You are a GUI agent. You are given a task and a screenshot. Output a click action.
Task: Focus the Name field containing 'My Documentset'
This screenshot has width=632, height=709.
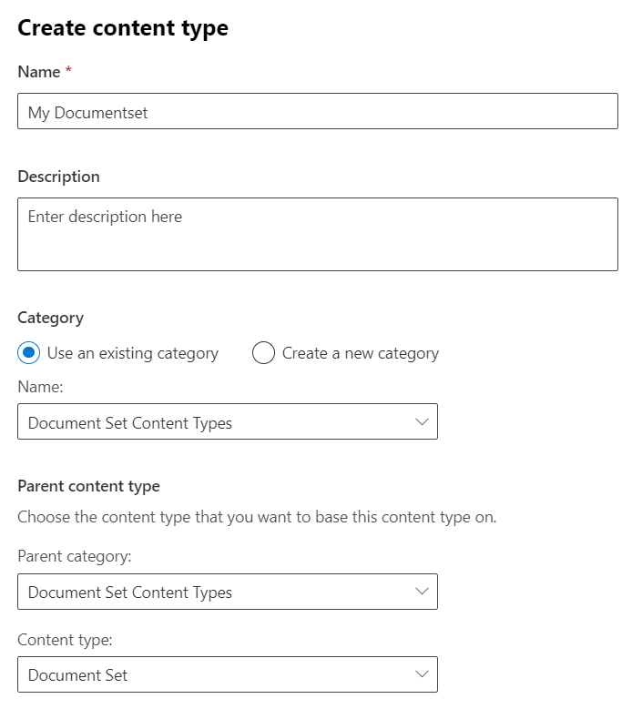(317, 113)
